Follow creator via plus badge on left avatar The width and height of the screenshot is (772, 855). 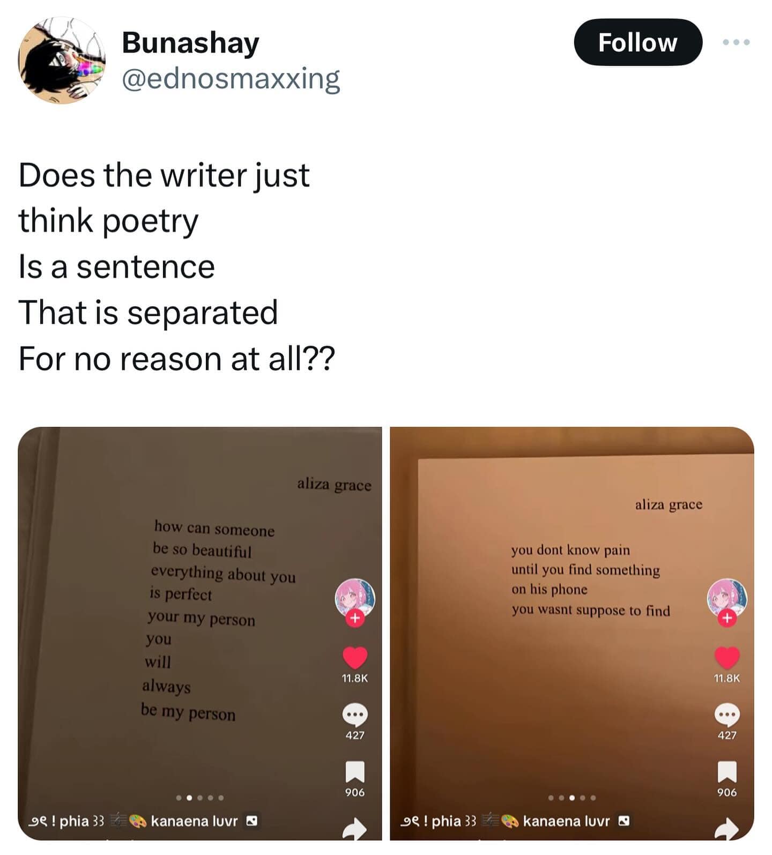tap(354, 618)
